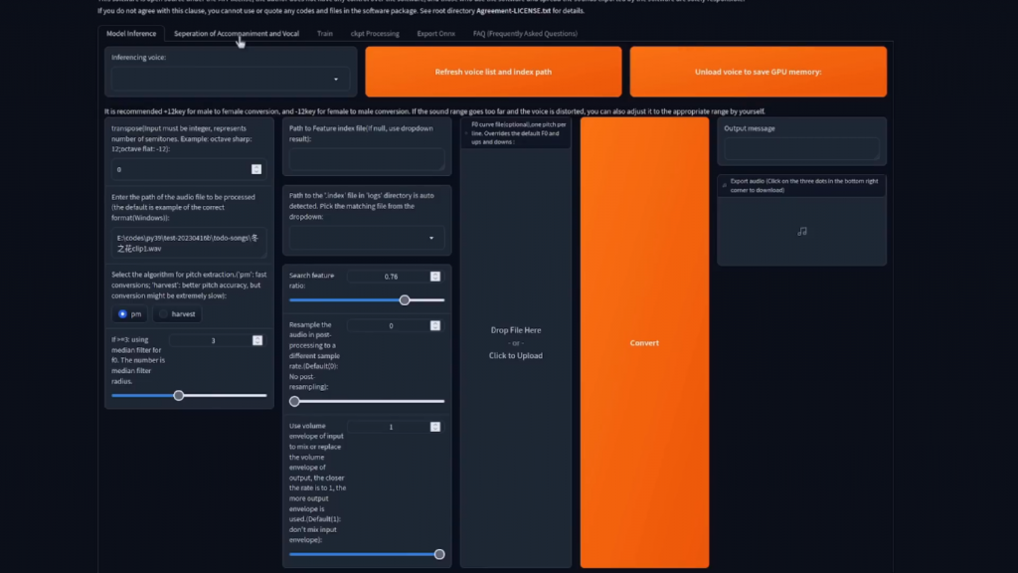Image resolution: width=1018 pixels, height=573 pixels.
Task: Click the Agreement-LICENSE.txt text
Action: coord(513,10)
